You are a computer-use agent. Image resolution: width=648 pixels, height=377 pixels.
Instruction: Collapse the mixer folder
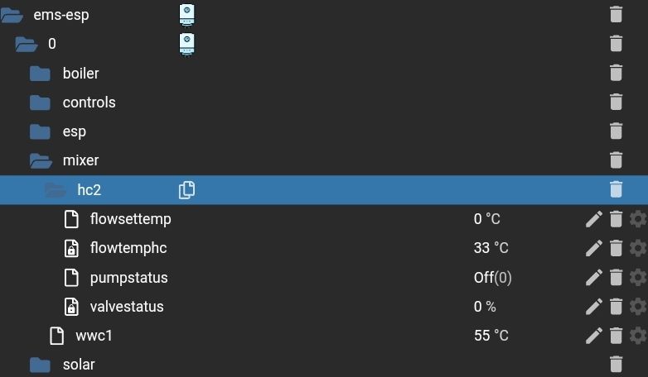41,161
